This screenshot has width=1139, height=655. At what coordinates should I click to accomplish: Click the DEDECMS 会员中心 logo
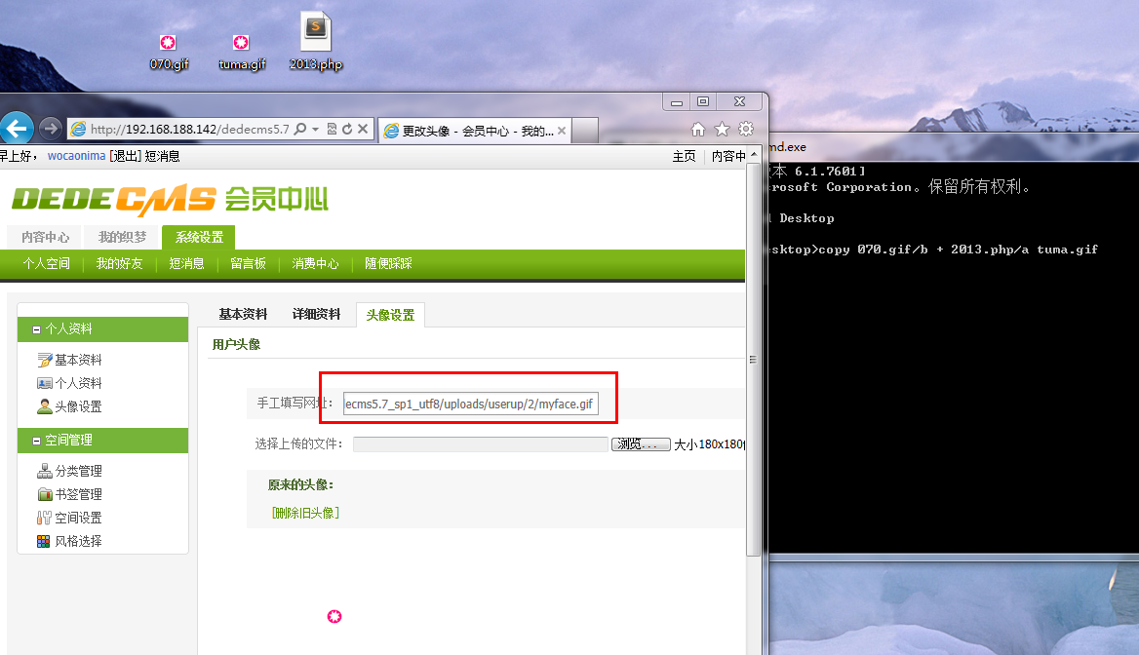(x=170, y=200)
